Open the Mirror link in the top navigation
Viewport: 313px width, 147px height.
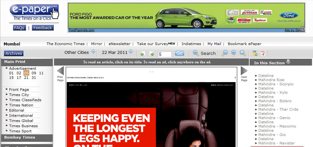tap(97, 44)
